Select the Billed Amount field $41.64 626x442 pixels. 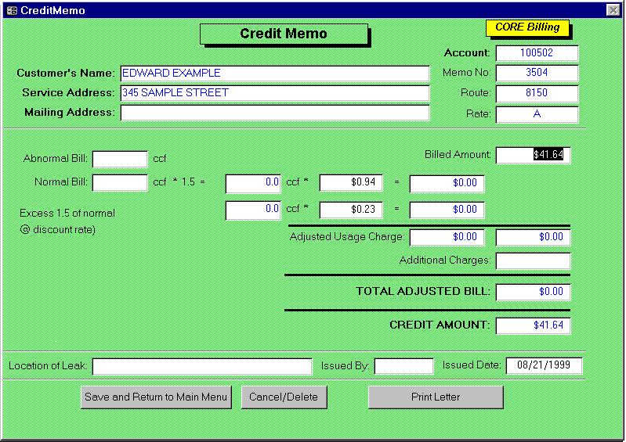tap(533, 155)
